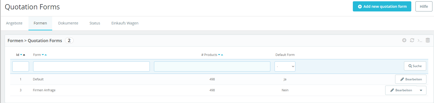Switch to the Angebote tab

point(14,23)
